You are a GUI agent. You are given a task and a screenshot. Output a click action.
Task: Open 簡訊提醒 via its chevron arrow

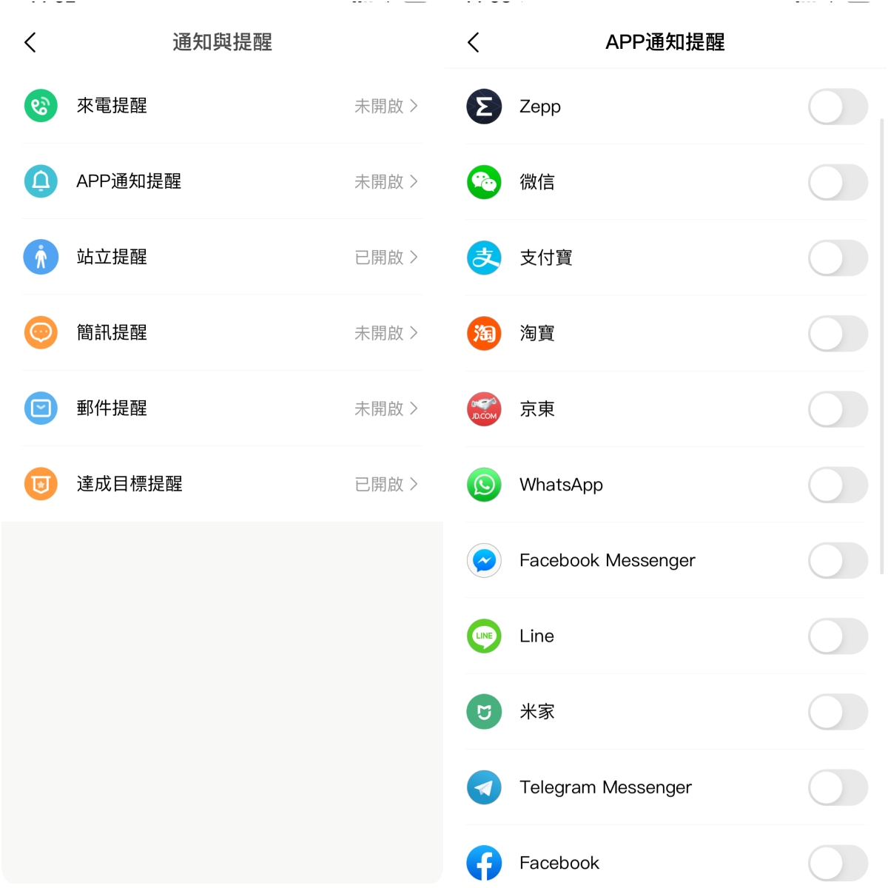pyautogui.click(x=414, y=333)
